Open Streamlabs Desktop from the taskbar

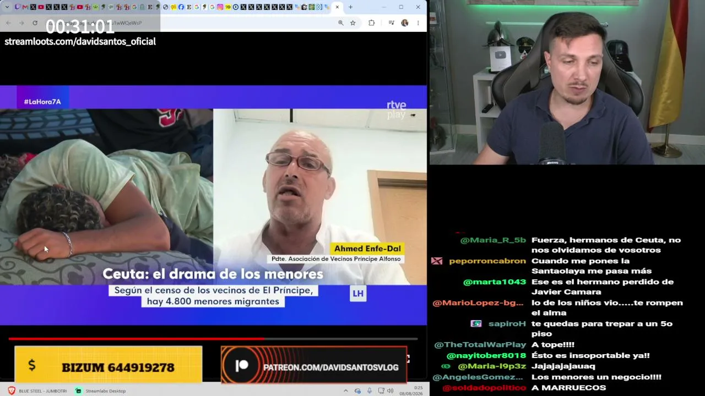[101, 391]
